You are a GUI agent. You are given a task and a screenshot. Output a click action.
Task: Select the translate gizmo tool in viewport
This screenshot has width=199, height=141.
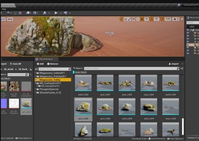coord(122,19)
